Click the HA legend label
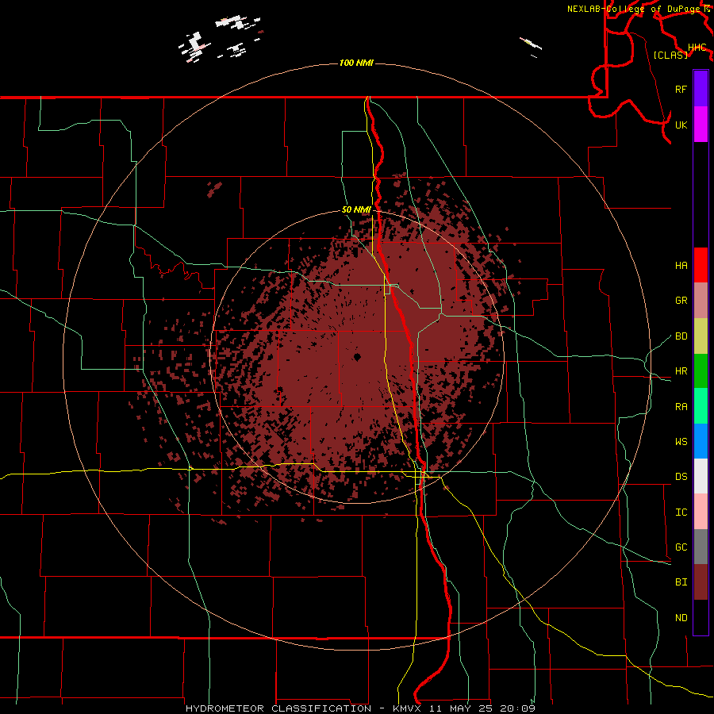The image size is (714, 714). pyautogui.click(x=681, y=266)
